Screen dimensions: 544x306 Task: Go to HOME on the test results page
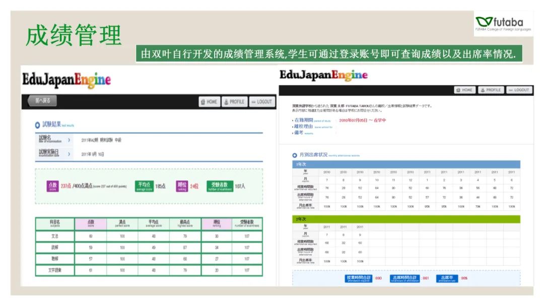(209, 102)
